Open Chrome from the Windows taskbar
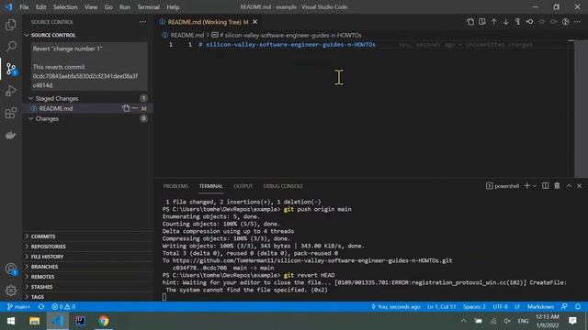 [104, 321]
